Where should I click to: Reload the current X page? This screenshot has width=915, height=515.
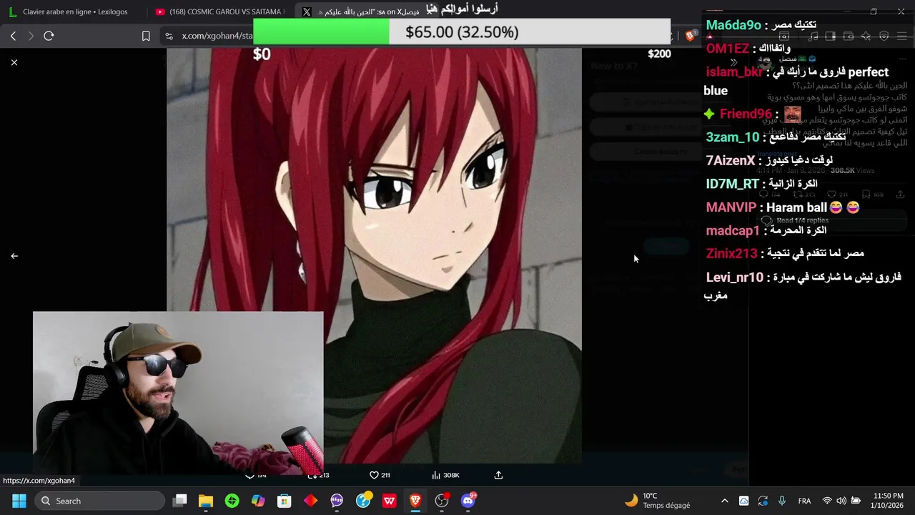[49, 36]
